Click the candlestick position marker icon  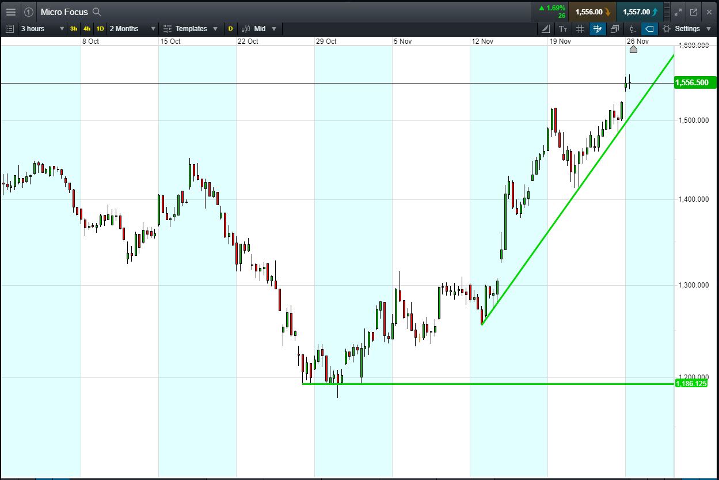pyautogui.click(x=632, y=29)
